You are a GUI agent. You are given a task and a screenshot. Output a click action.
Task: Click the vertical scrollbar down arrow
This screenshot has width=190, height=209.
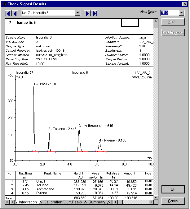pyautogui.click(x=156, y=197)
